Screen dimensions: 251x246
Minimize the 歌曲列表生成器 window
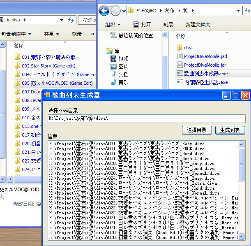click(x=226, y=95)
